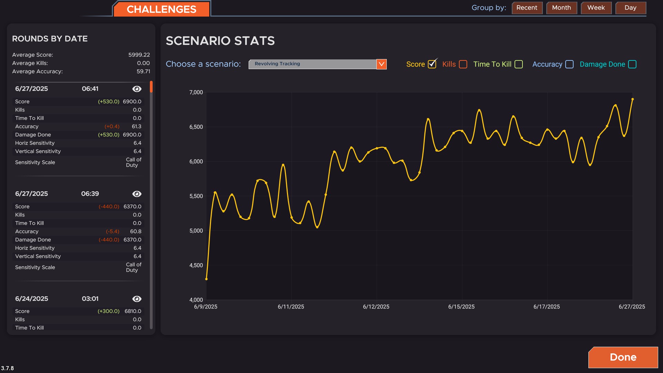Click eye icon for 6/27/2025 06:39 round
Viewport: 663px width, 373px height.
pyautogui.click(x=137, y=194)
